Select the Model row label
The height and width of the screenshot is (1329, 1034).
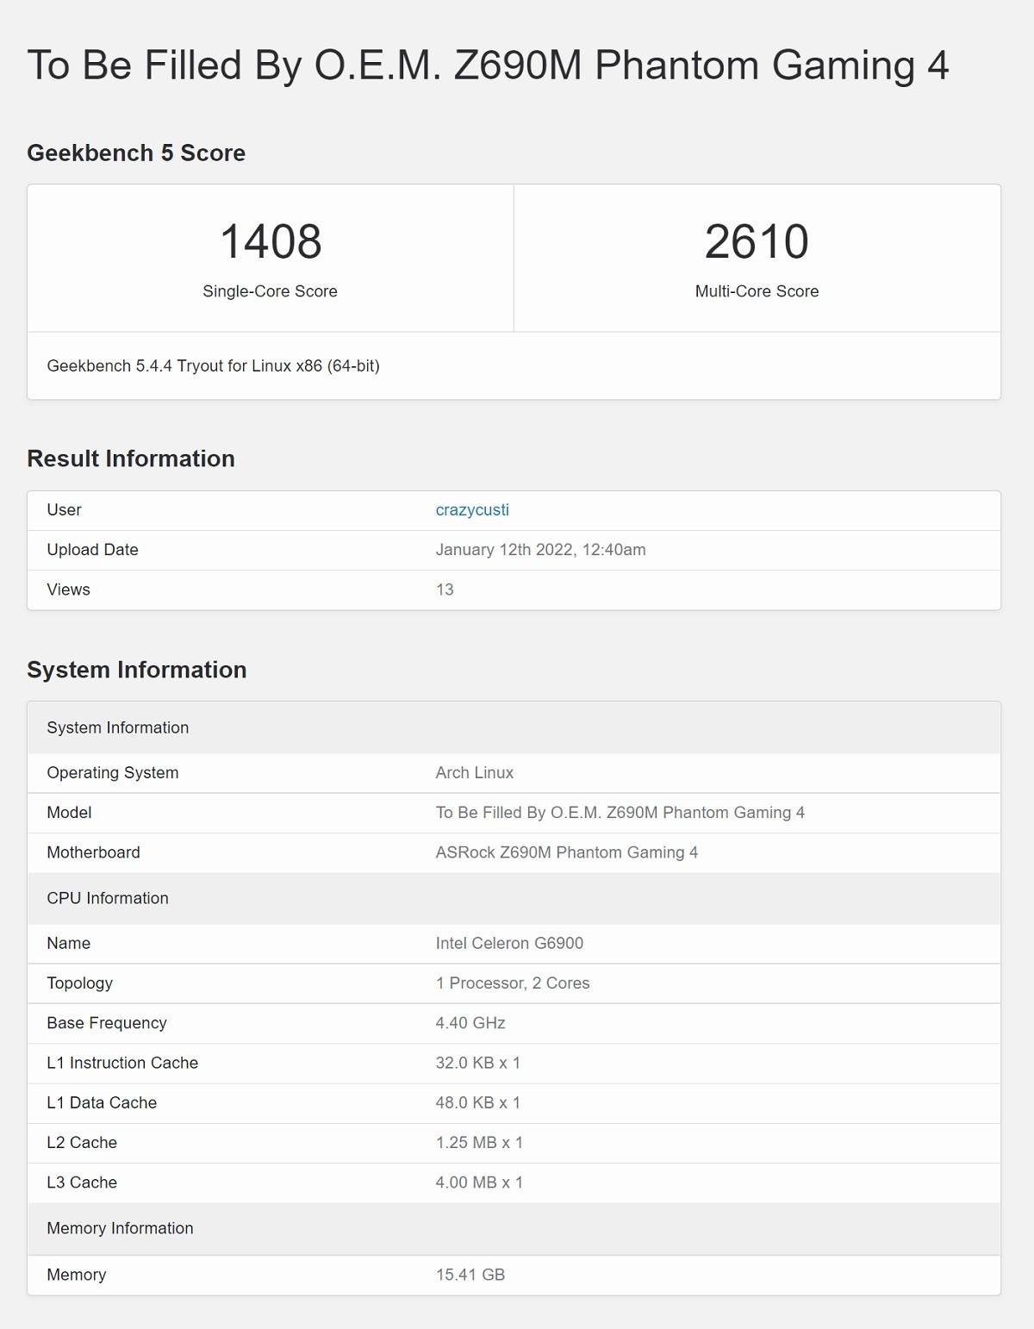pos(69,813)
